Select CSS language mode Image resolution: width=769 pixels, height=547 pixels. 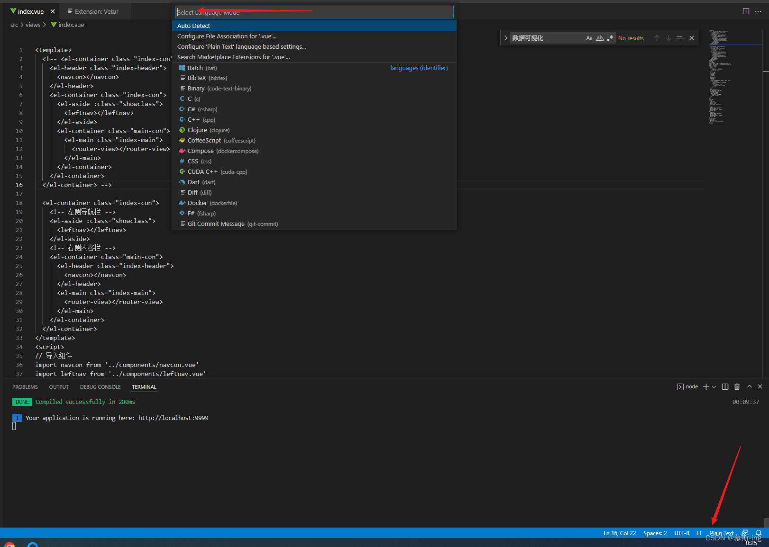click(x=314, y=161)
